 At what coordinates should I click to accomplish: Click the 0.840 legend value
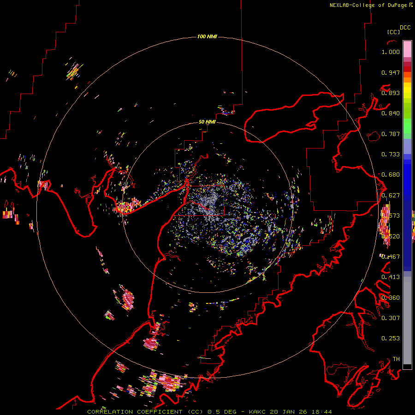[391, 113]
